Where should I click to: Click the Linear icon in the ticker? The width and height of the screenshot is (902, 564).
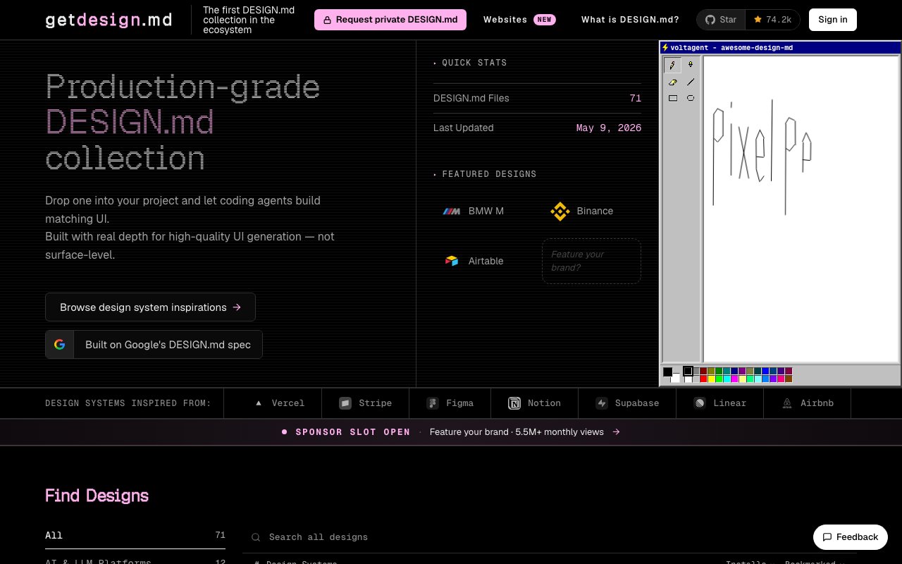pos(700,403)
